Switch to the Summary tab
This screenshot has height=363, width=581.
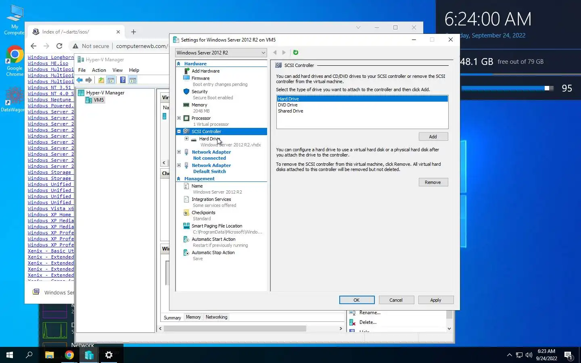coord(172,318)
